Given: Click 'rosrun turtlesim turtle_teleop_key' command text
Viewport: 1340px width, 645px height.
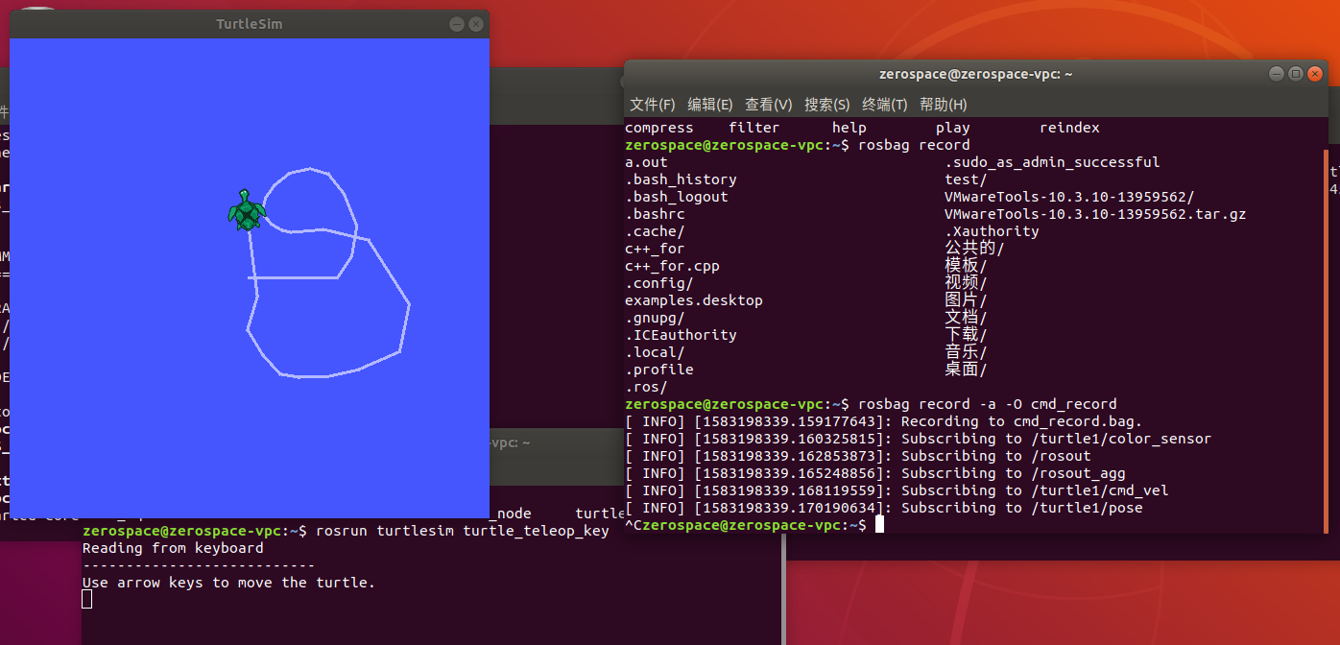Looking at the screenshot, I should tap(462, 531).
